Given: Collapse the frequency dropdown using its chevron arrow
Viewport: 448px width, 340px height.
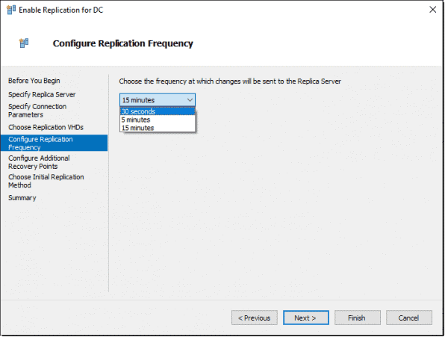Looking at the screenshot, I should 190,100.
